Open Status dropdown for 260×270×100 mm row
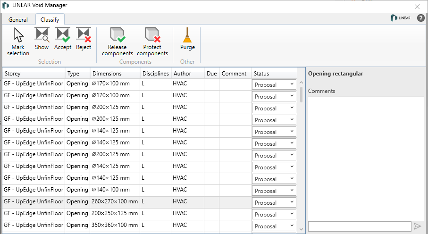428x234 pixels. pyautogui.click(x=274, y=202)
